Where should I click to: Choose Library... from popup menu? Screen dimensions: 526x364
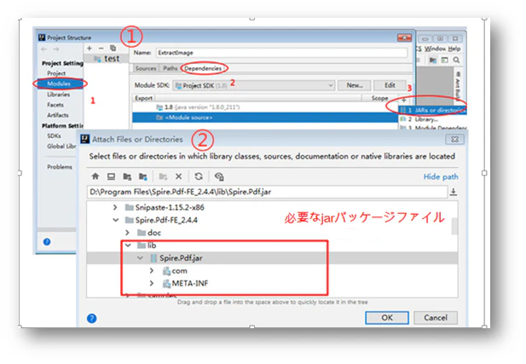click(x=432, y=119)
